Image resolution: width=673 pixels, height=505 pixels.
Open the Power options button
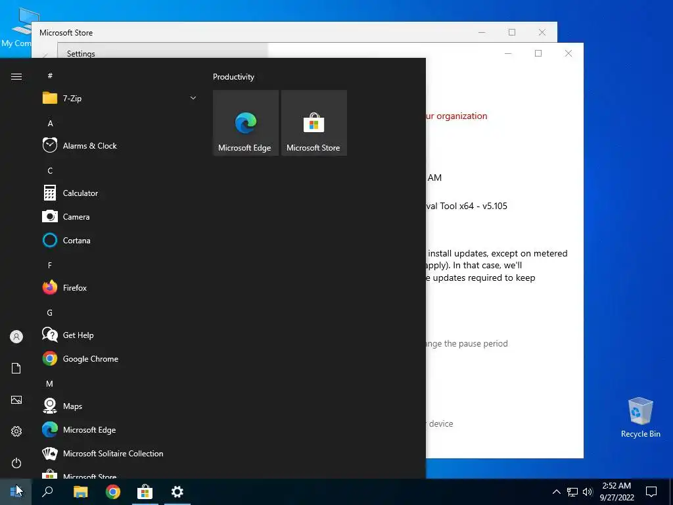16,463
